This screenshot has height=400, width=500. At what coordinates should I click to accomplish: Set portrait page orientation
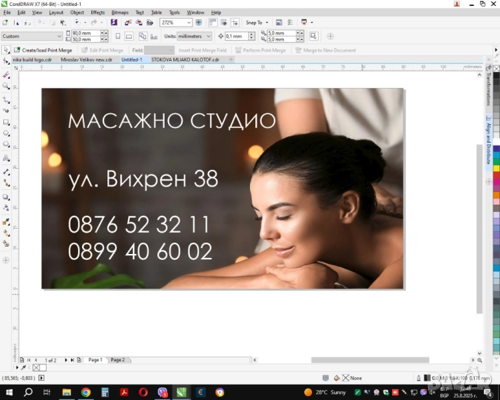click(117, 37)
